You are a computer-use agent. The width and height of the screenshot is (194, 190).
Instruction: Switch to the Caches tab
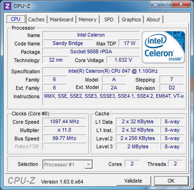36,19
